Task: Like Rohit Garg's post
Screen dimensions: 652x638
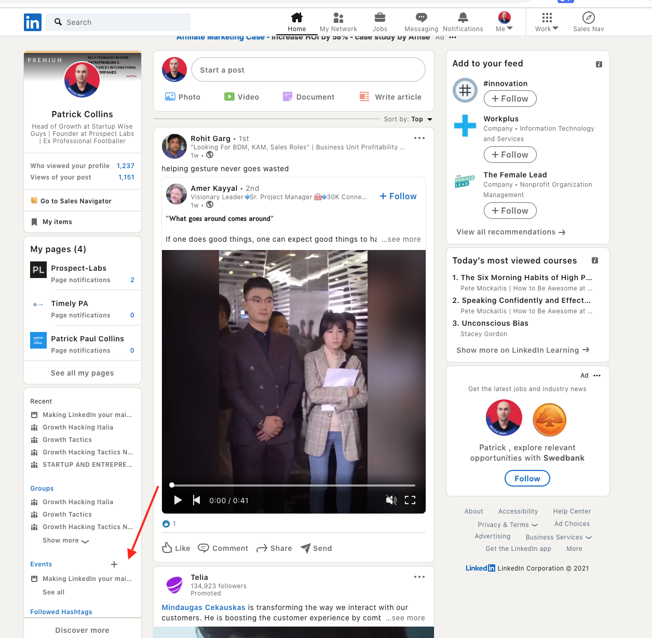Action: pyautogui.click(x=176, y=548)
